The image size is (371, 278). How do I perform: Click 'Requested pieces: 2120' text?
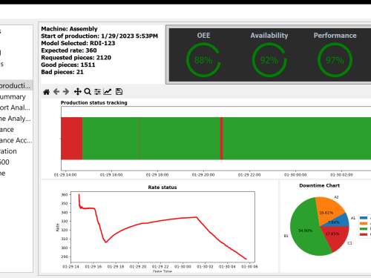pos(76,57)
